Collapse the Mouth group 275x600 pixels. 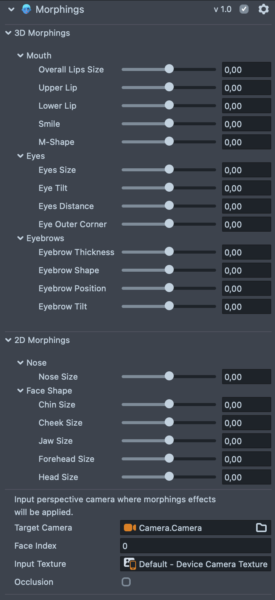20,55
